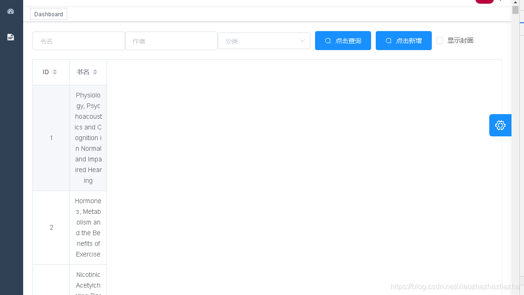
Task: Select the Nicotinic Acetylcholine book title cell
Action: tap(88, 280)
